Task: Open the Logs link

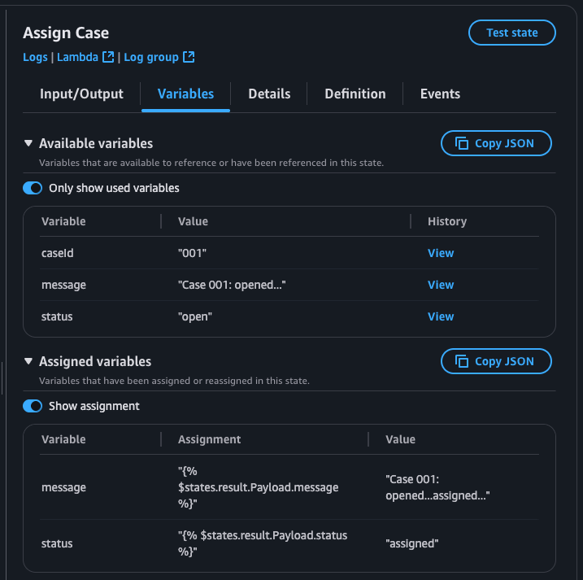Action: pos(35,57)
